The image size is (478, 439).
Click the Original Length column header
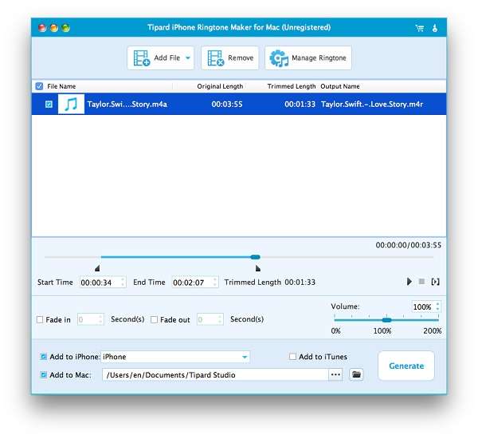[x=220, y=86]
